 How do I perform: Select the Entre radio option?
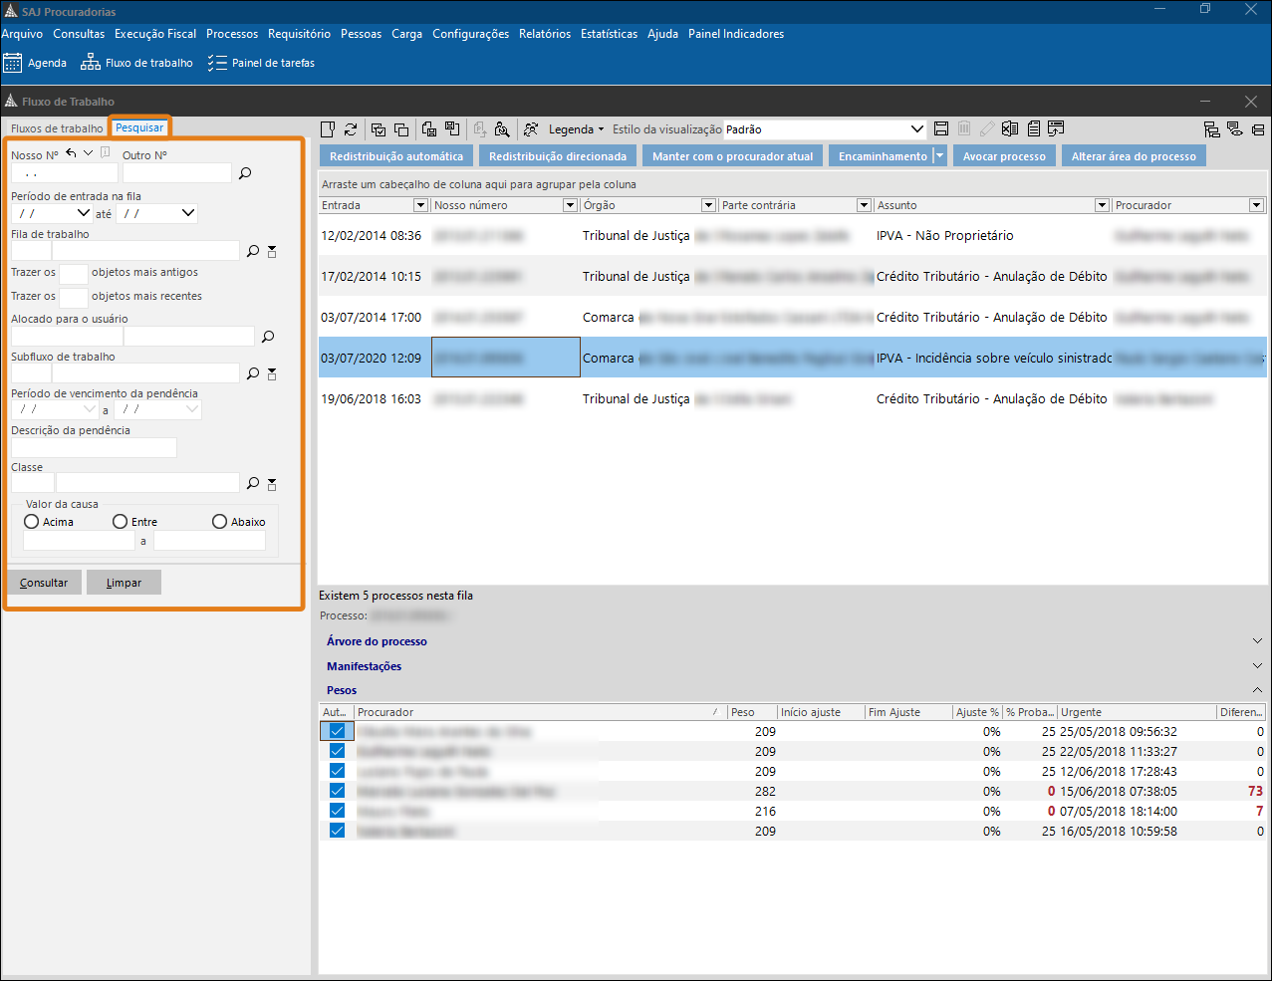(121, 522)
